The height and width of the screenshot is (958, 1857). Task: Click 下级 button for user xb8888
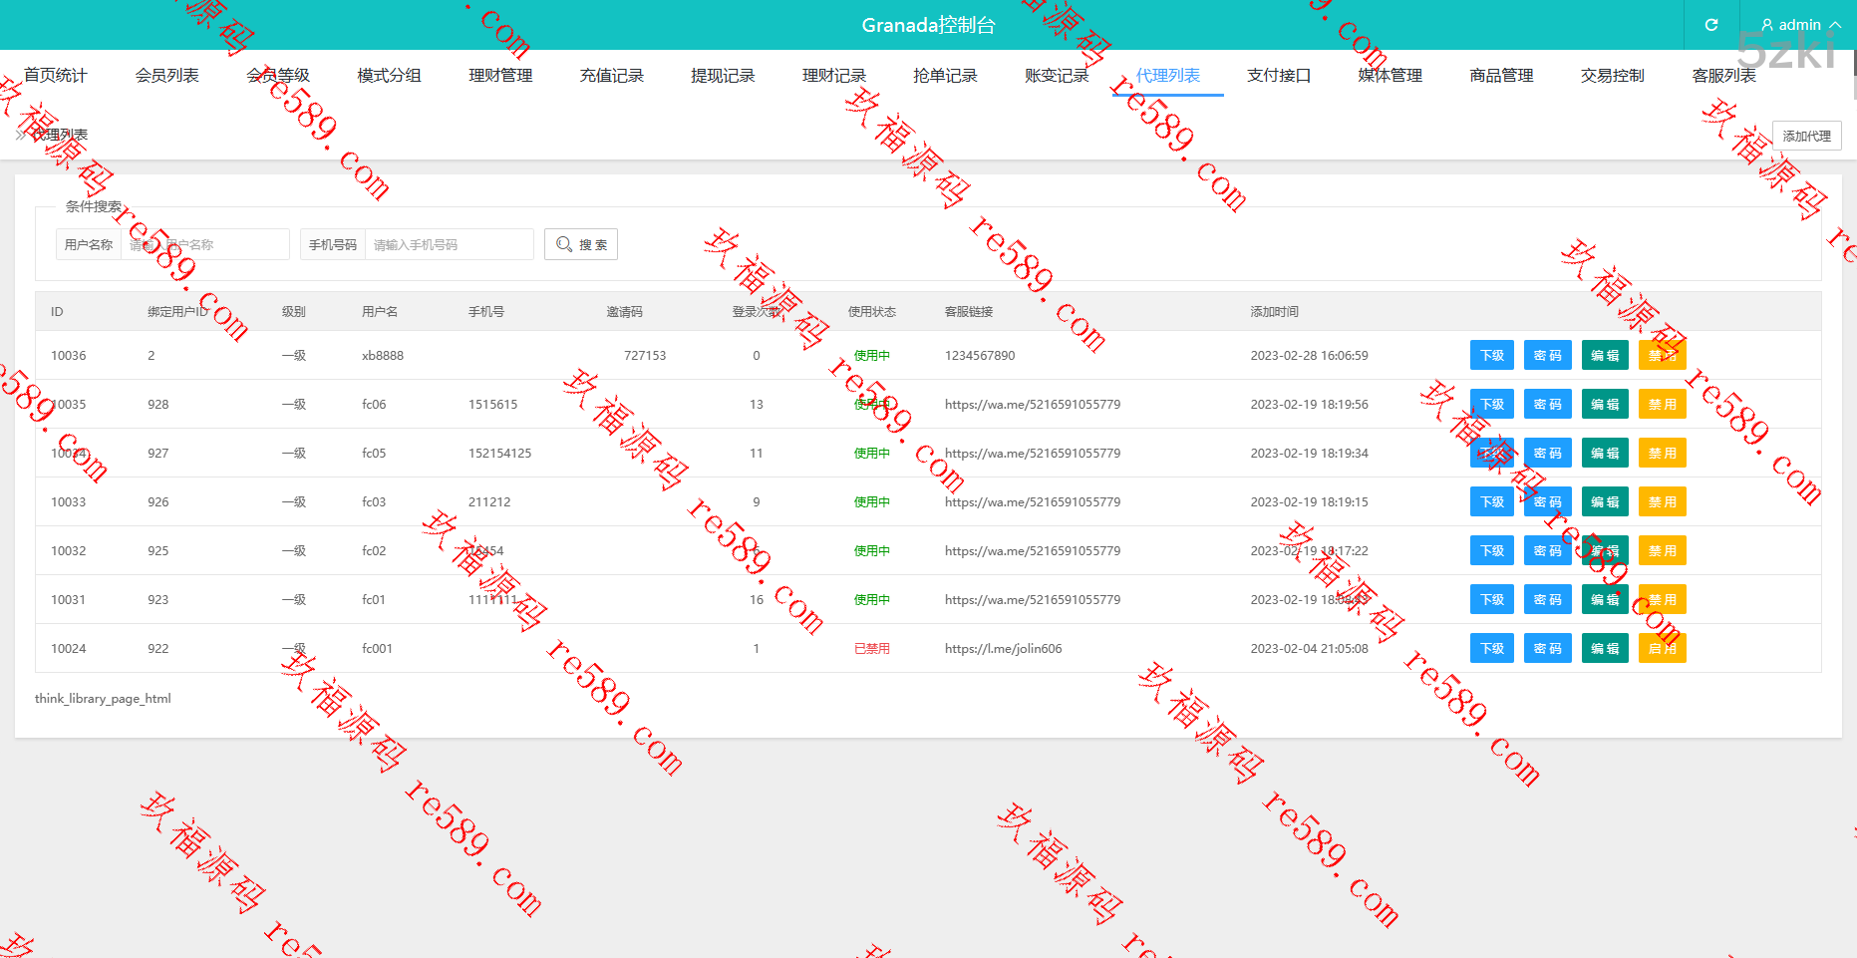pos(1492,356)
